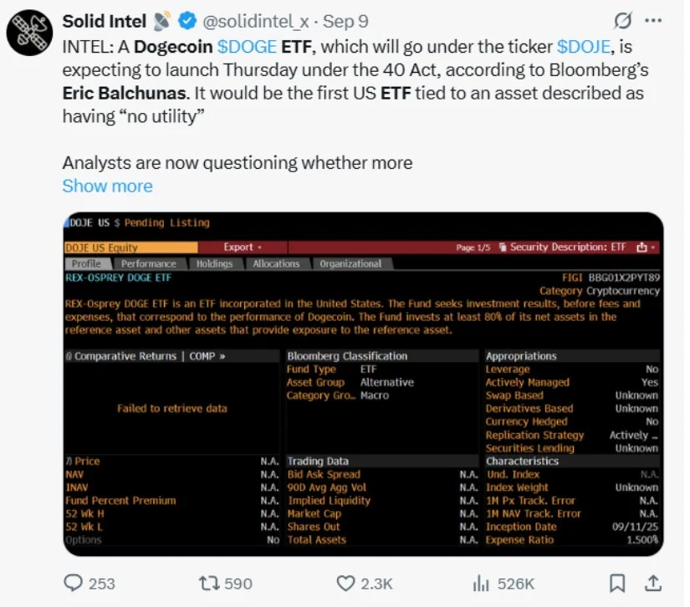Open the Grok circle-slash icon
Image resolution: width=690 pixels, height=607 pixels.
click(622, 21)
